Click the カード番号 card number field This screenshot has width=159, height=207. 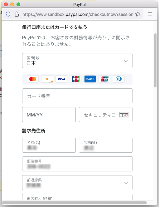click(77, 96)
